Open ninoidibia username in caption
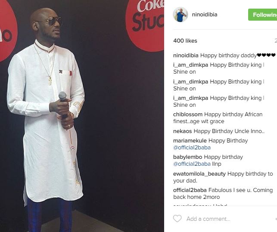 186,56
